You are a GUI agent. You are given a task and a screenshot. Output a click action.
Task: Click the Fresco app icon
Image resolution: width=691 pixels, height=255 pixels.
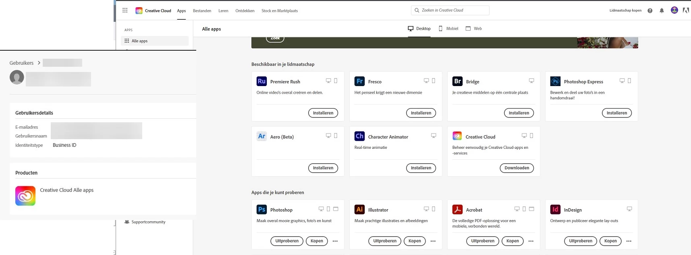[359, 81]
